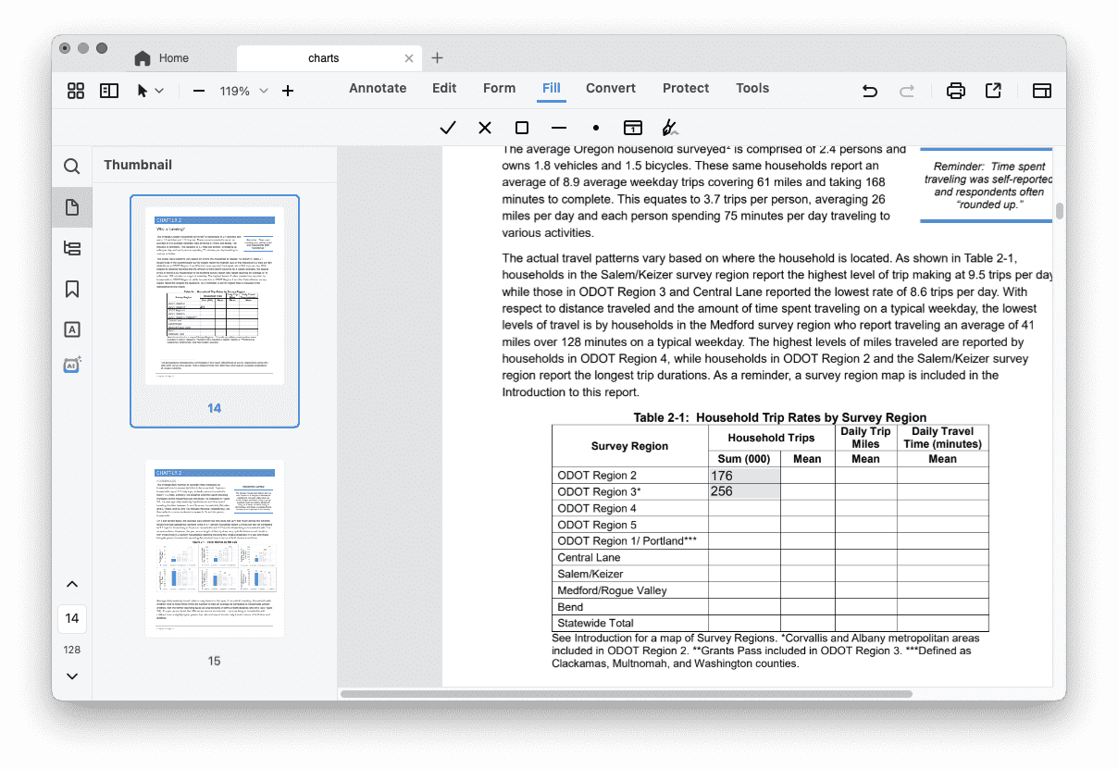The width and height of the screenshot is (1118, 769).
Task: Click the undo arrow
Action: 869,91
